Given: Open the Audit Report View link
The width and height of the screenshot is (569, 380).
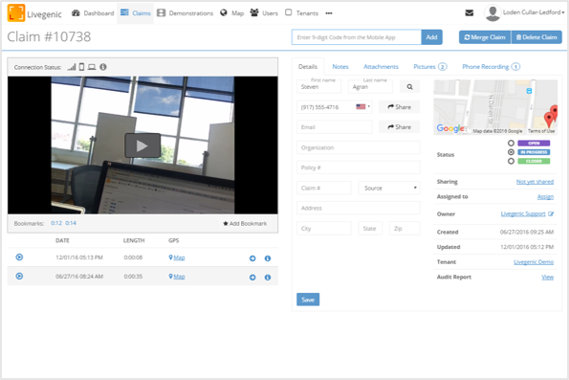Looking at the screenshot, I should tap(548, 278).
